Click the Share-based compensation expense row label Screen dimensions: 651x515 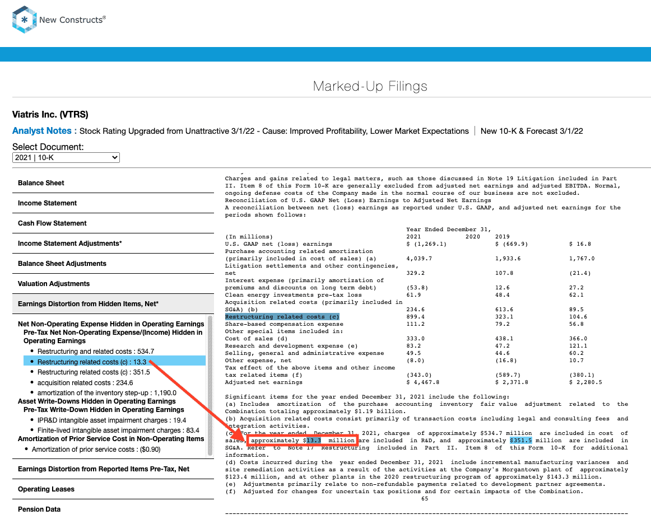284,324
